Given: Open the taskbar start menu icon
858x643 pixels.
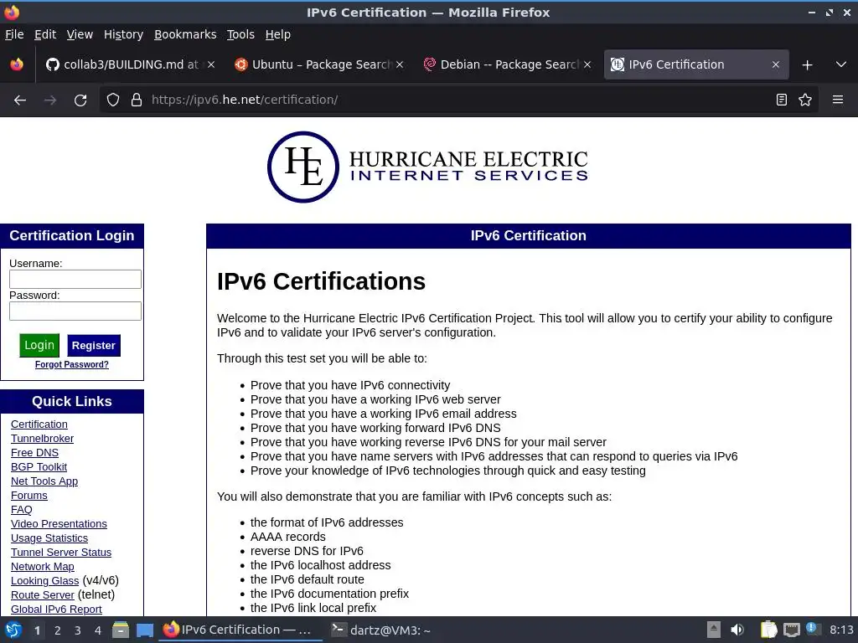Looking at the screenshot, I should coord(13,630).
